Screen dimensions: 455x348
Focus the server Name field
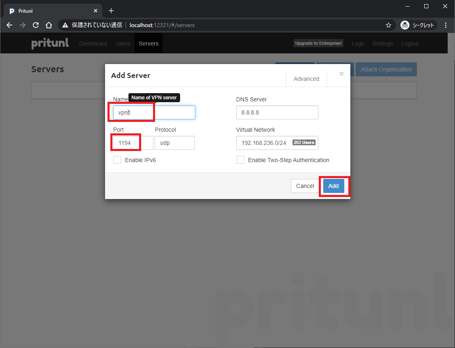(154, 112)
